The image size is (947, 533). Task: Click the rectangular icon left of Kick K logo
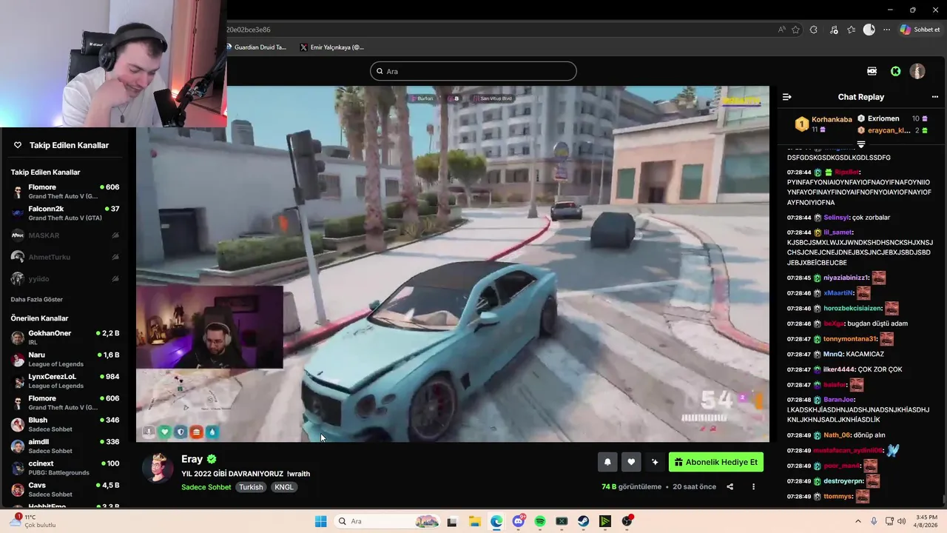(872, 71)
